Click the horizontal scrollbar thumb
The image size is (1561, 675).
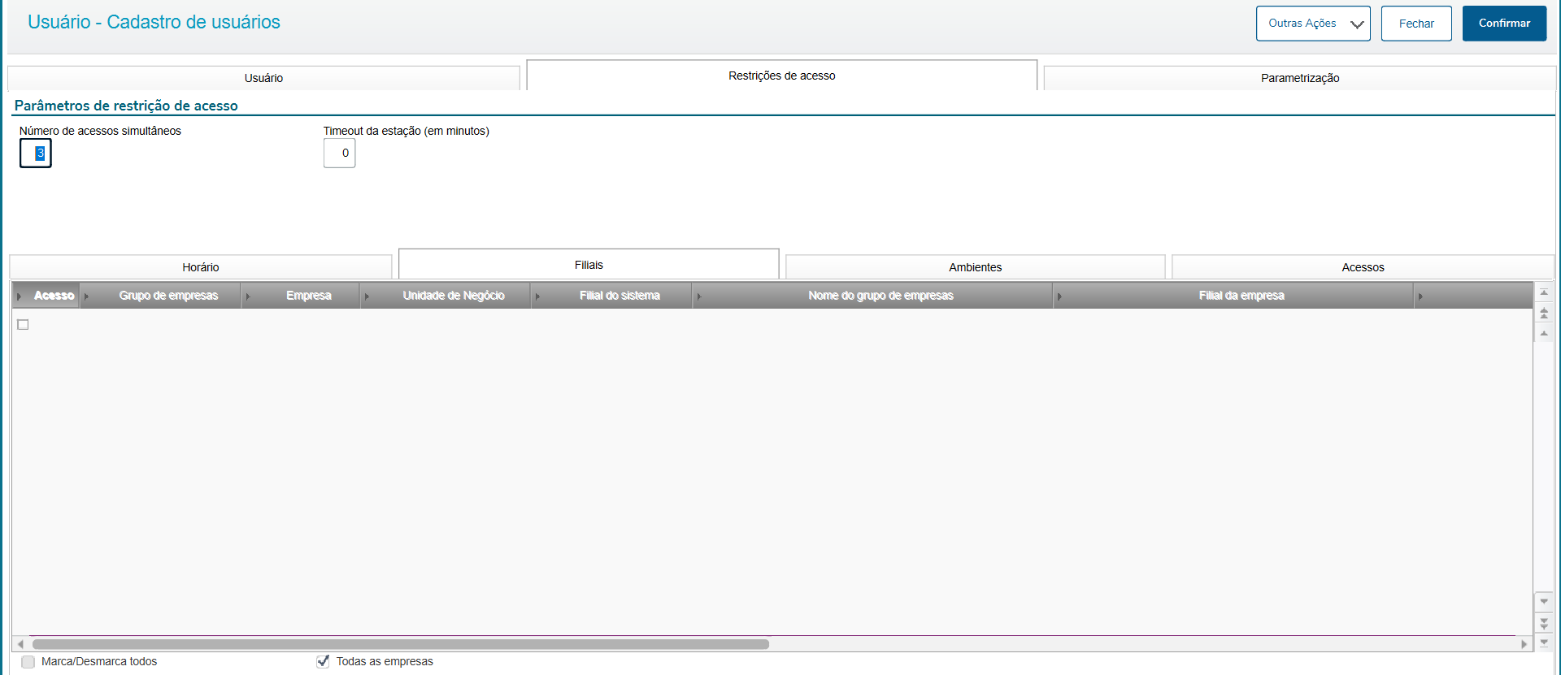[x=400, y=644]
